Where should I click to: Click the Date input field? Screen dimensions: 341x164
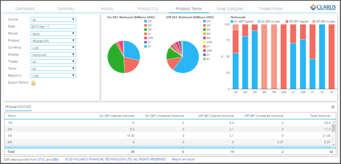coord(53,27)
